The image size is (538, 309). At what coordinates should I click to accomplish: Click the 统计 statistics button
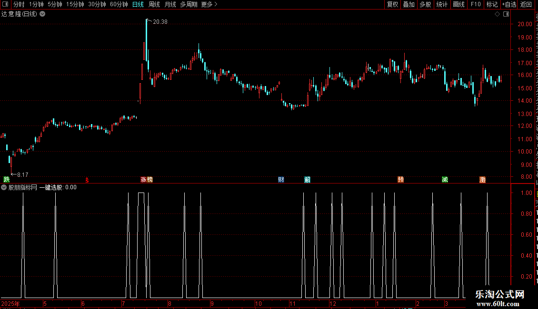442,4
